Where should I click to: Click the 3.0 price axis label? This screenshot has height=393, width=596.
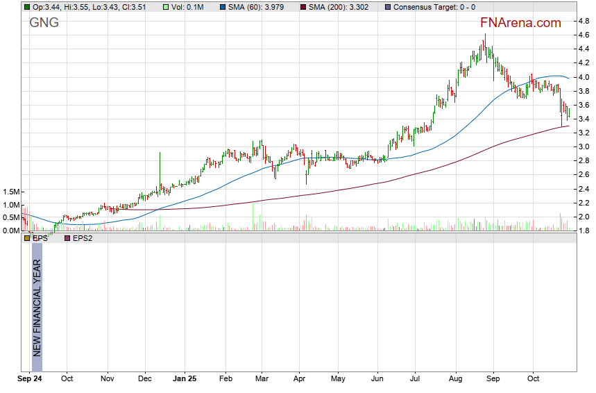pyautogui.click(x=584, y=147)
